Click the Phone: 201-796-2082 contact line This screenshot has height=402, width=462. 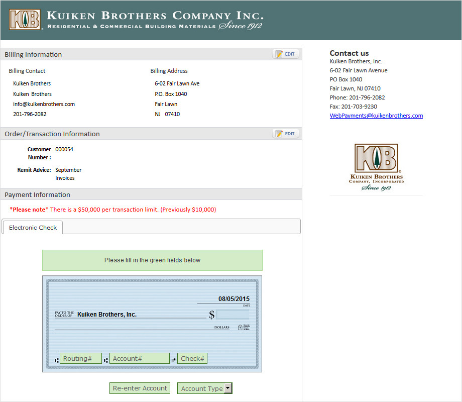click(357, 97)
